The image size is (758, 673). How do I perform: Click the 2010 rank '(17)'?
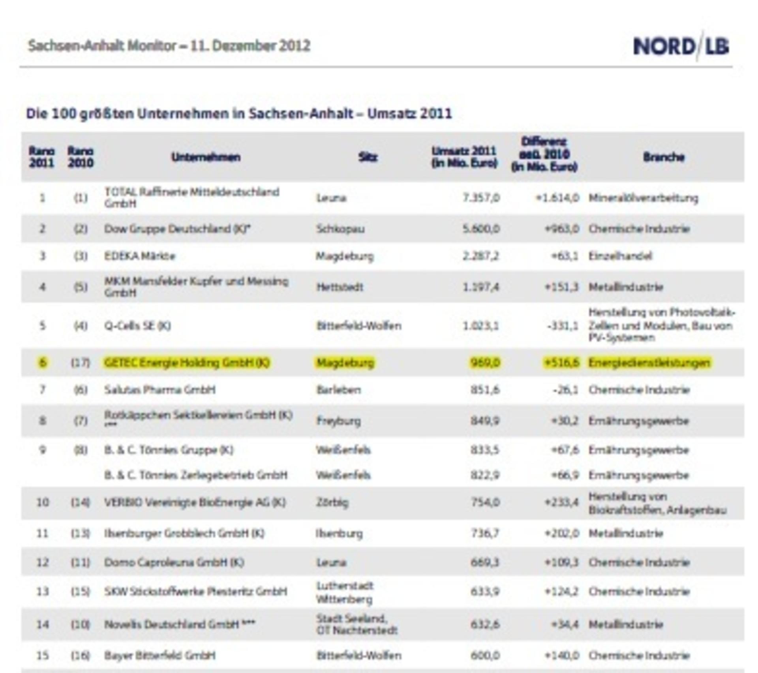click(x=81, y=363)
